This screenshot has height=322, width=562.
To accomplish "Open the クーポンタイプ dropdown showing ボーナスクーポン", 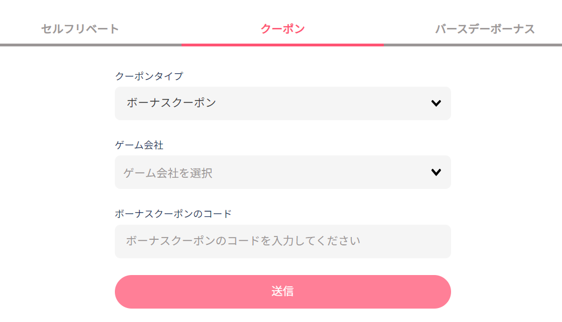I will pyautogui.click(x=282, y=103).
